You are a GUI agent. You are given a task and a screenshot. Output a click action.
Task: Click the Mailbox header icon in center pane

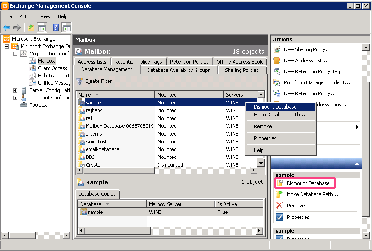[78, 51]
